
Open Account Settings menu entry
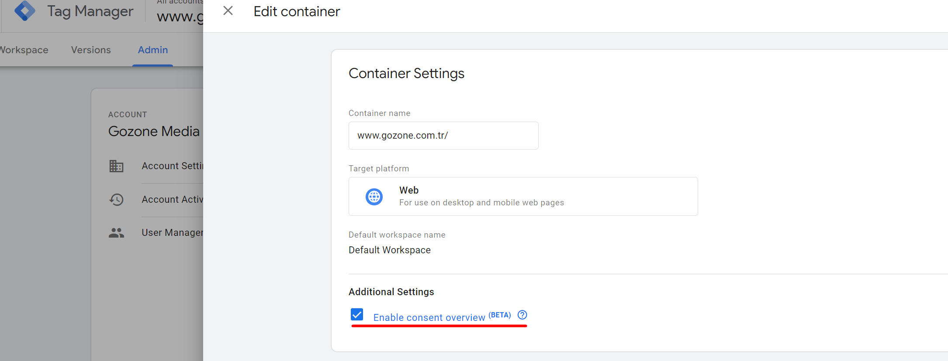pyautogui.click(x=172, y=166)
